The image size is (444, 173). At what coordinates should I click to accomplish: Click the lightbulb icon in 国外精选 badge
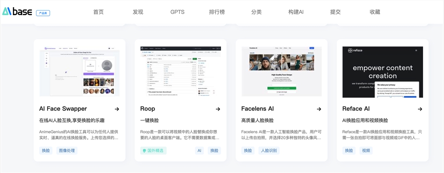tap(144, 151)
